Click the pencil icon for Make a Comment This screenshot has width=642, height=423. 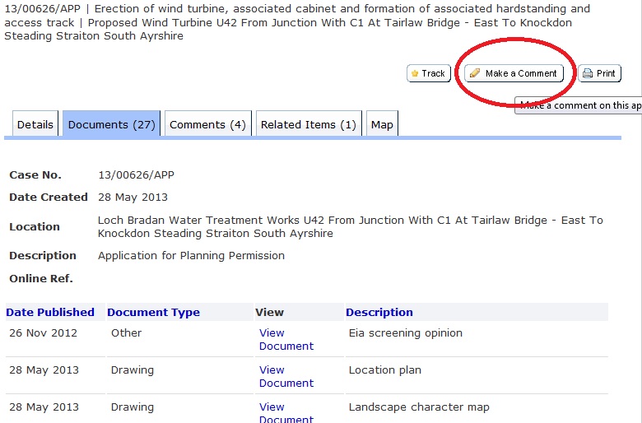point(474,74)
